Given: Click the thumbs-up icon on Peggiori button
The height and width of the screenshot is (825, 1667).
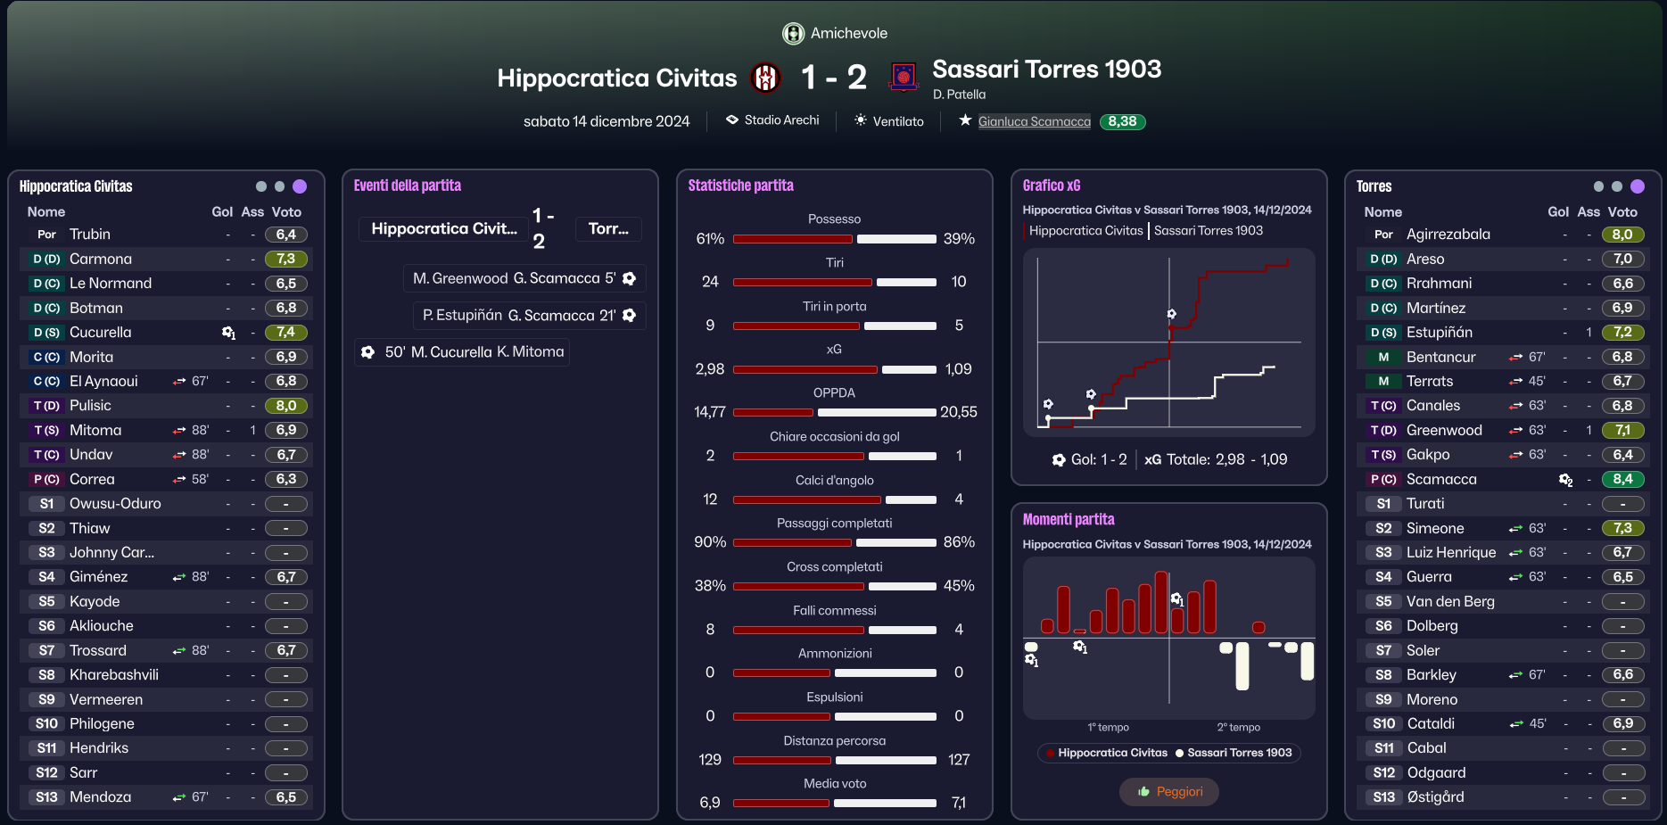Looking at the screenshot, I should [x=1143, y=792].
